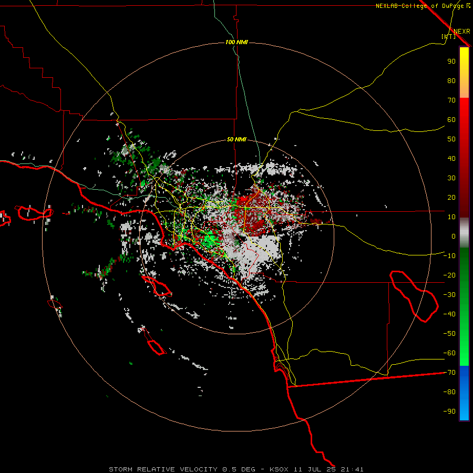Click the NEXLAB-College of DuPage credit text
Viewport: 473px width, 473px height.
[423, 6]
